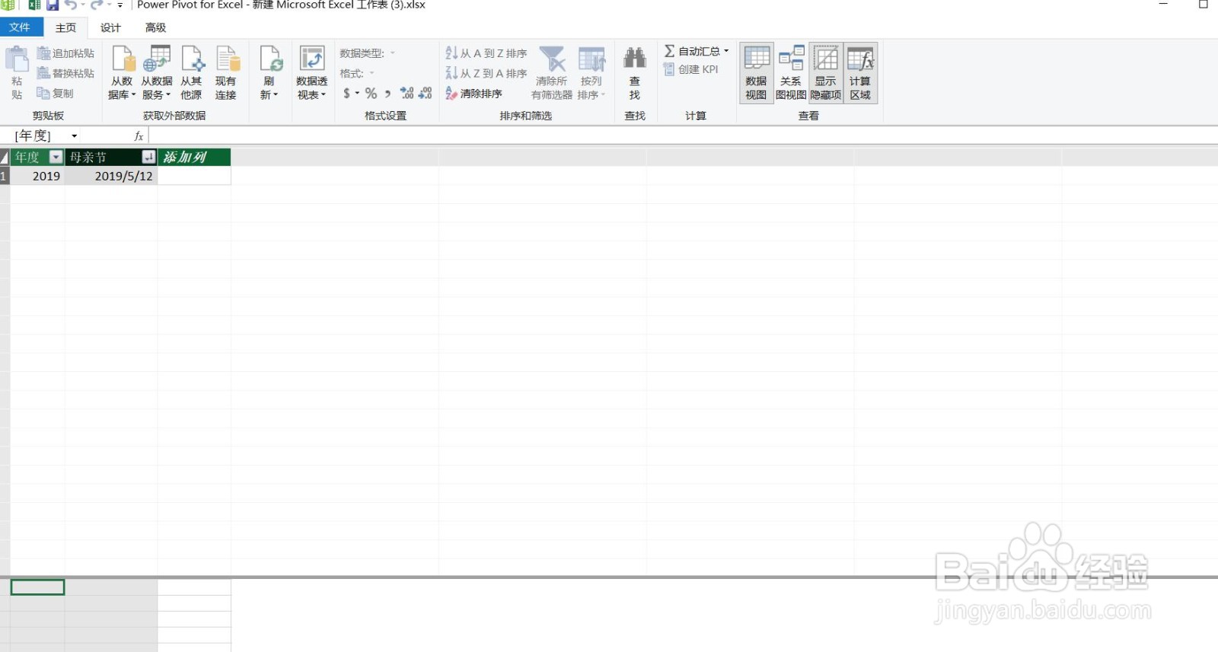Click 现有连接 existing connections icon
1218x652 pixels.
(x=226, y=59)
